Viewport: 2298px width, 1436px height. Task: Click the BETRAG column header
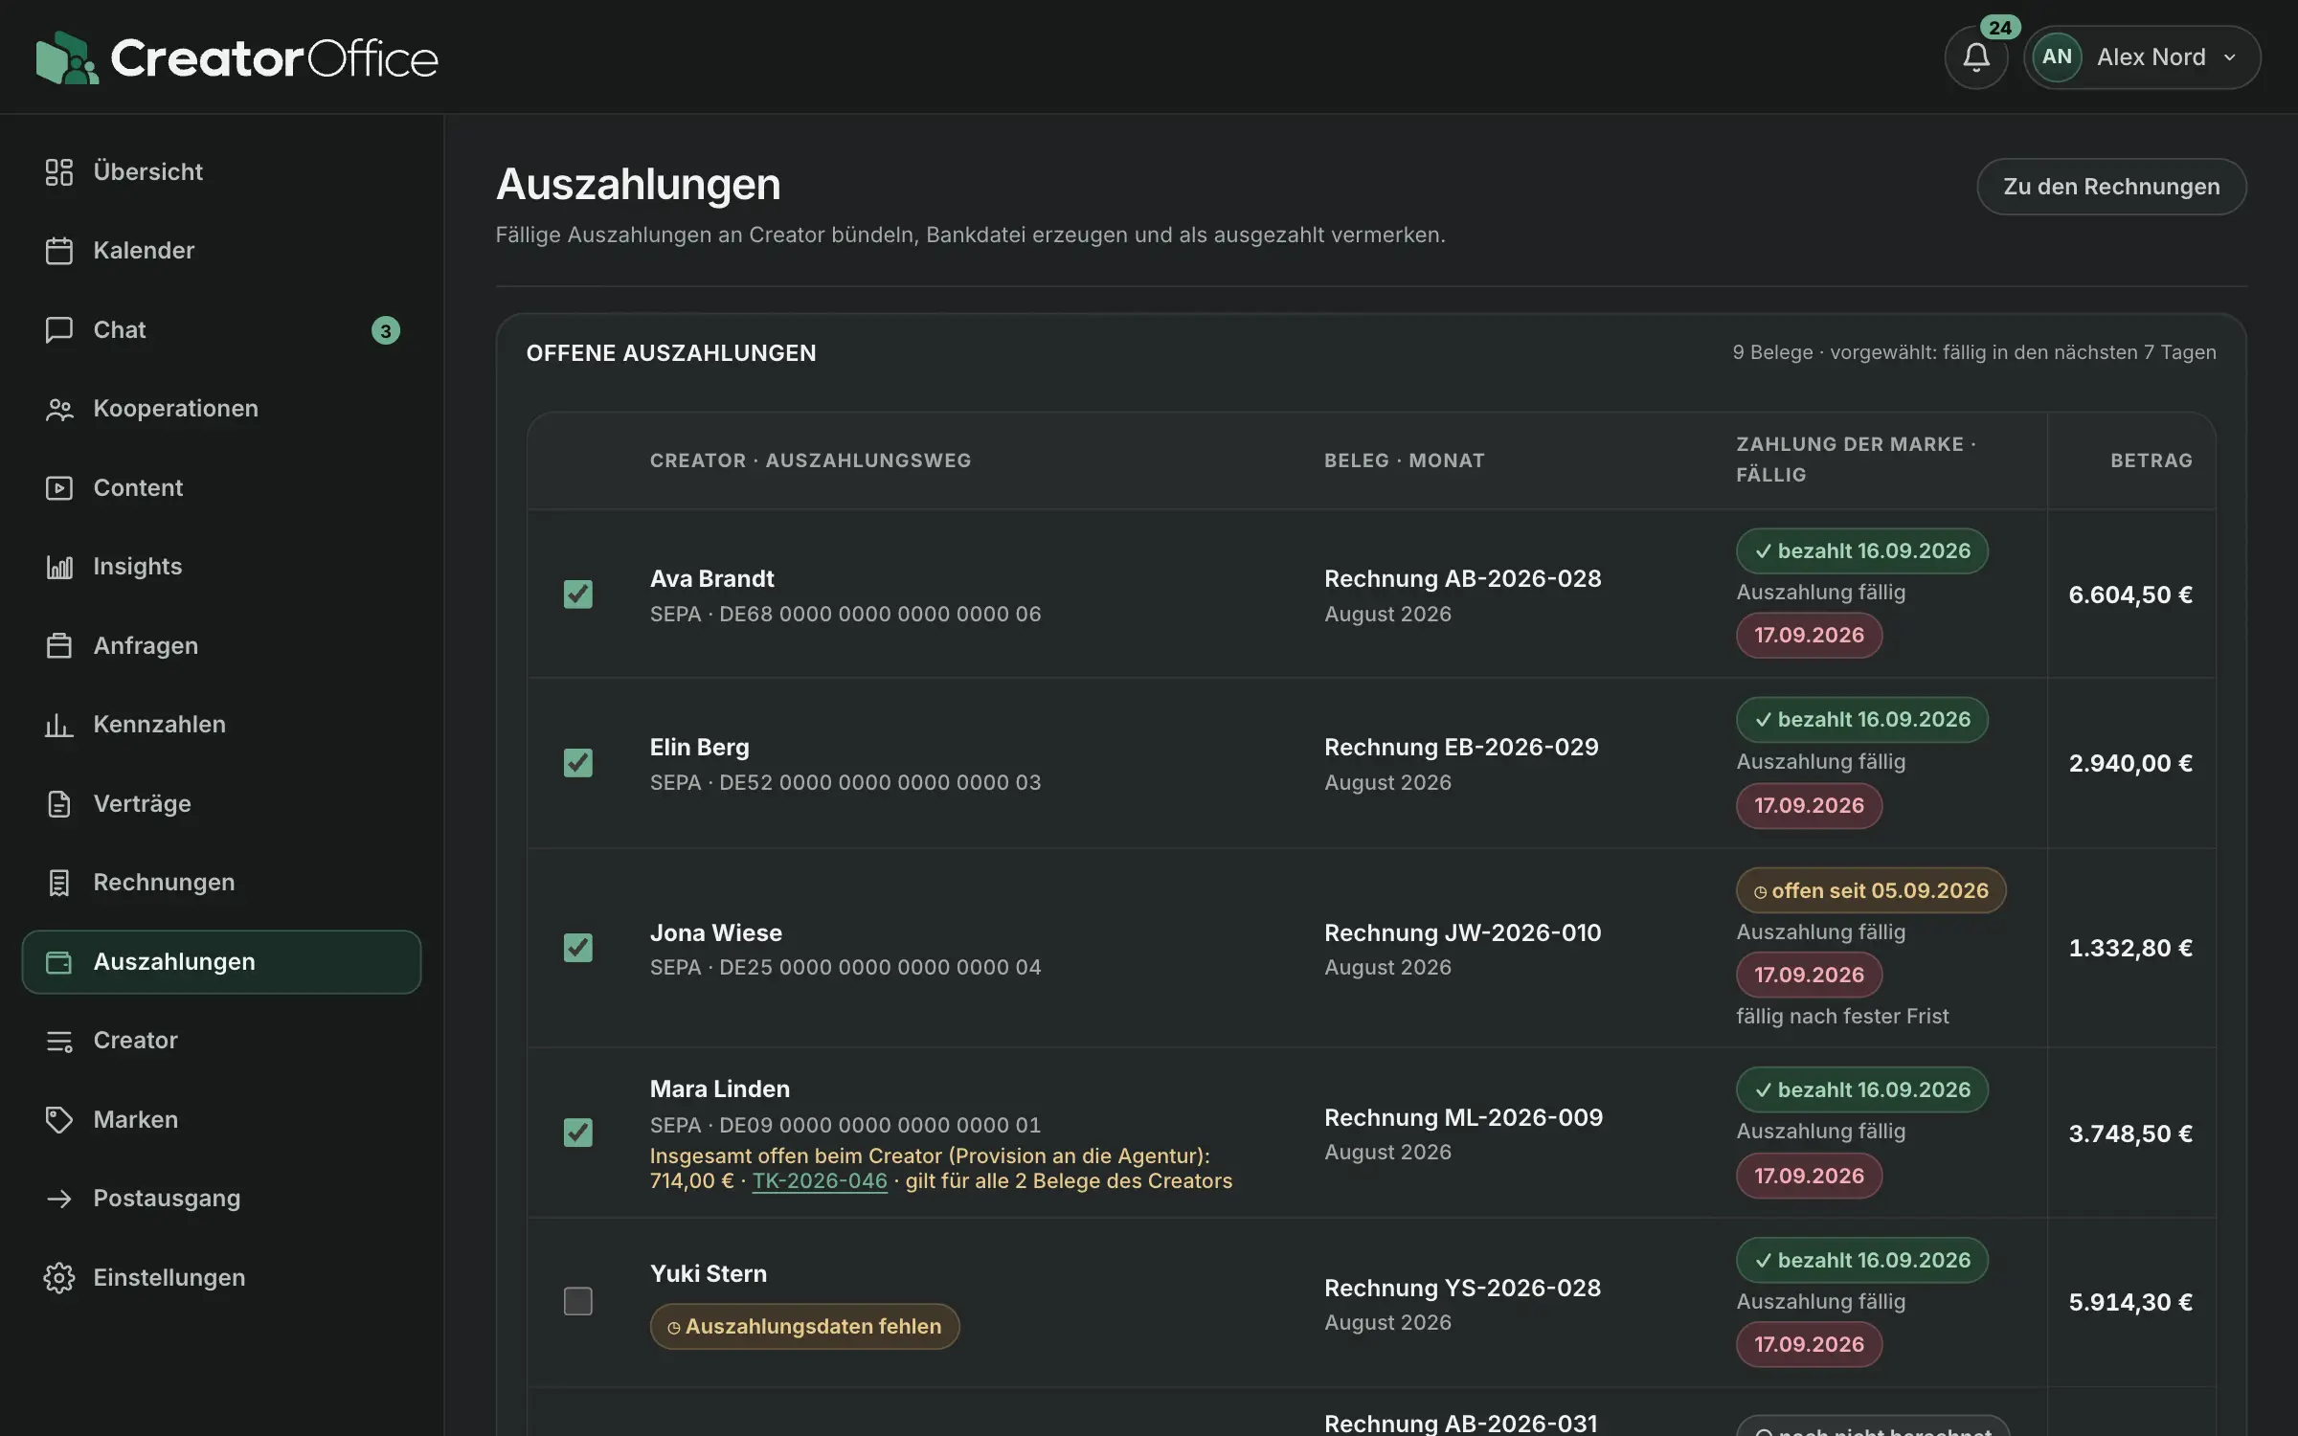click(2152, 460)
